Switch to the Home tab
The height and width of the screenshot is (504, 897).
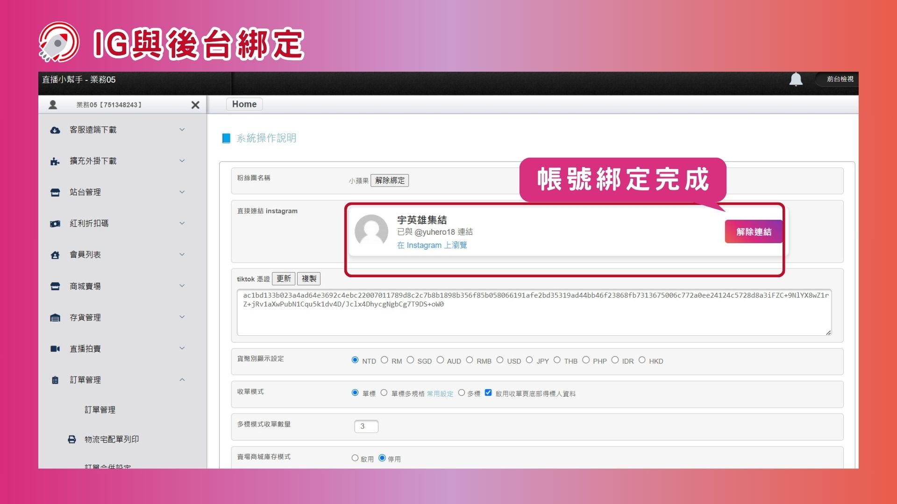[x=244, y=104]
